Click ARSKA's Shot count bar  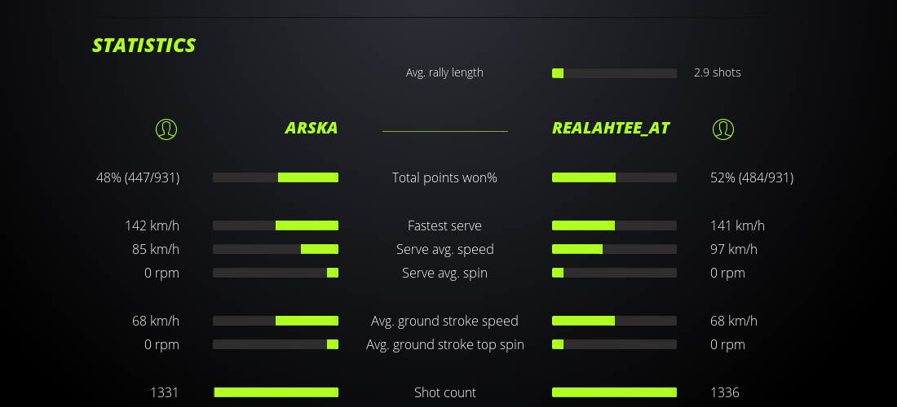276,392
